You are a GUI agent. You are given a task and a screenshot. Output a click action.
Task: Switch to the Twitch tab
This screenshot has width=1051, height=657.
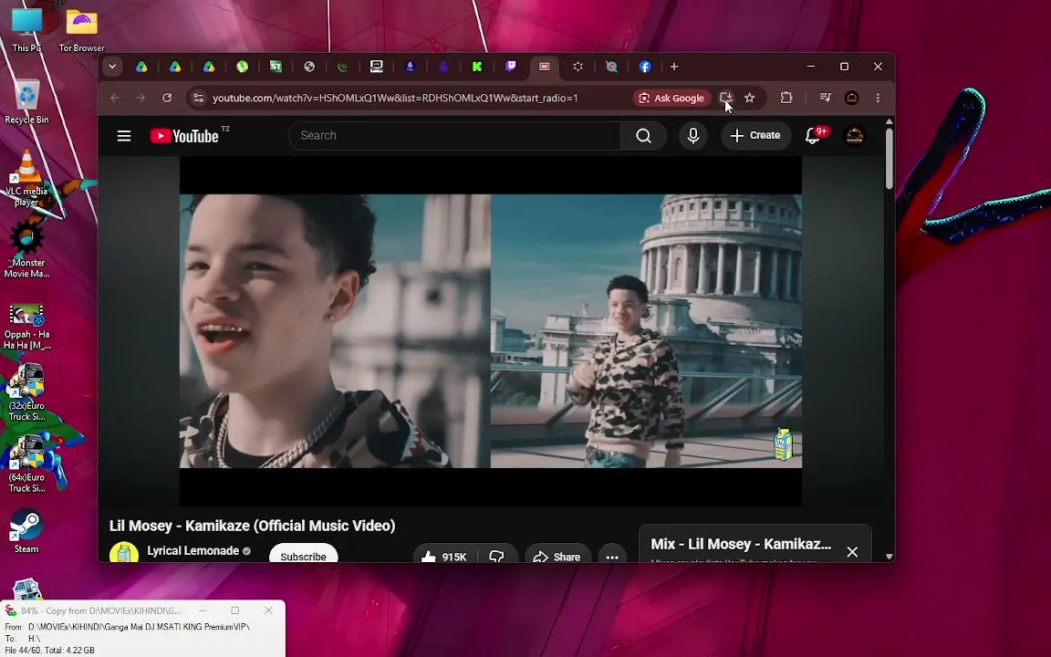pyautogui.click(x=511, y=67)
